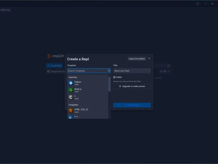The height and width of the screenshot is (164, 218).
Task: Click the background search magnifier icon
Action: [168, 66]
